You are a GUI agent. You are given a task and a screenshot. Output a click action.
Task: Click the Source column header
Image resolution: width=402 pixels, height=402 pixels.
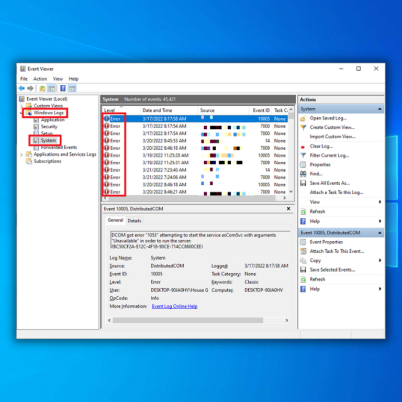[224, 110]
